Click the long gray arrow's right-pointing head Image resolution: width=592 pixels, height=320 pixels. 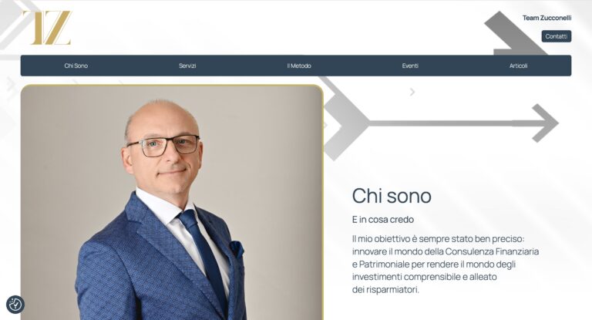545,123
